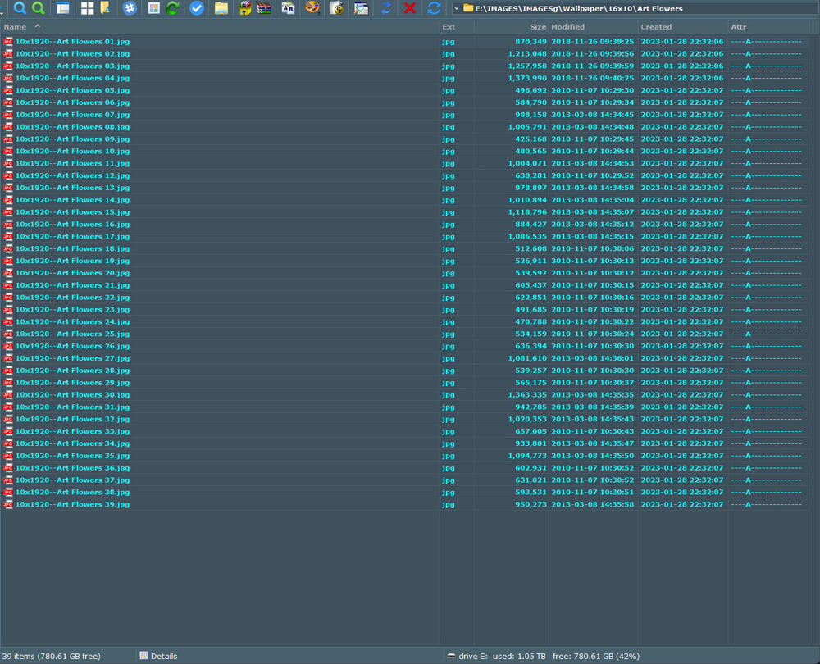This screenshot has width=820, height=664.
Task: Click the four-pane layout grid icon
Action: 87,8
